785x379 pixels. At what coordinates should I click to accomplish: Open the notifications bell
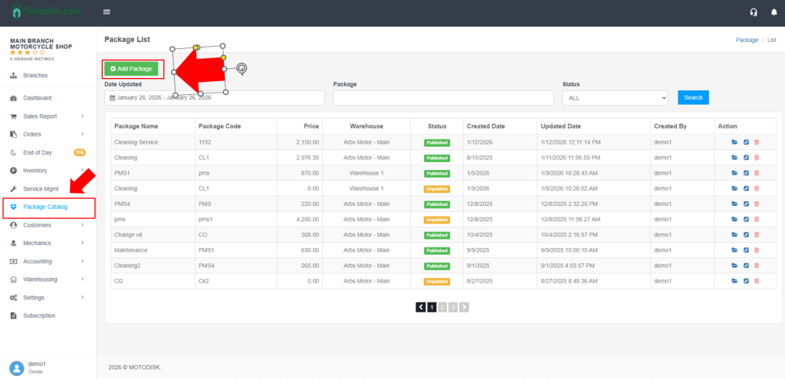point(771,12)
